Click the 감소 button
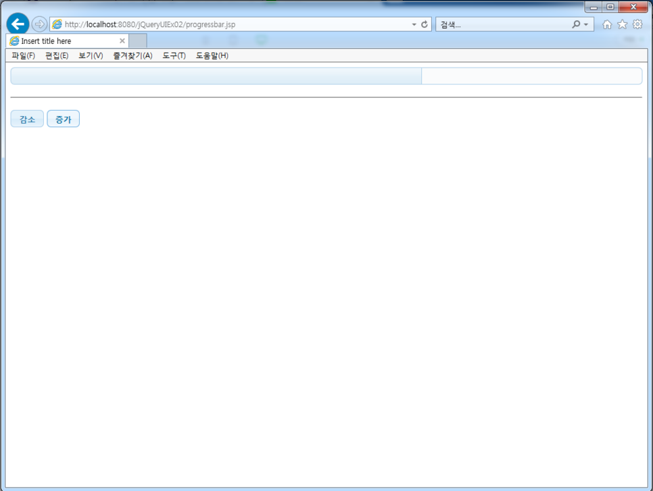Viewport: 653px width, 491px height. (27, 119)
